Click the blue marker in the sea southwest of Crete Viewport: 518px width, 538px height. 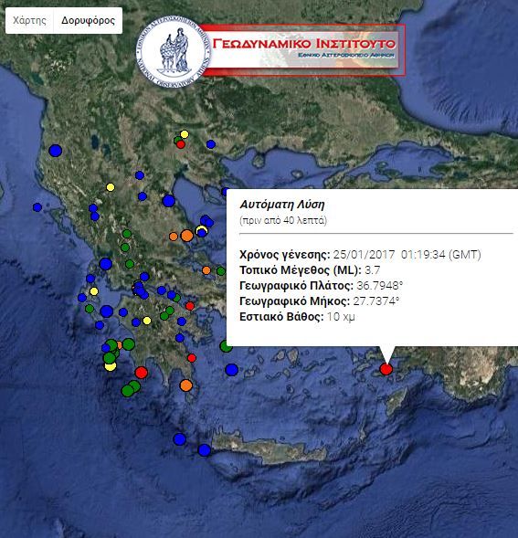click(180, 439)
